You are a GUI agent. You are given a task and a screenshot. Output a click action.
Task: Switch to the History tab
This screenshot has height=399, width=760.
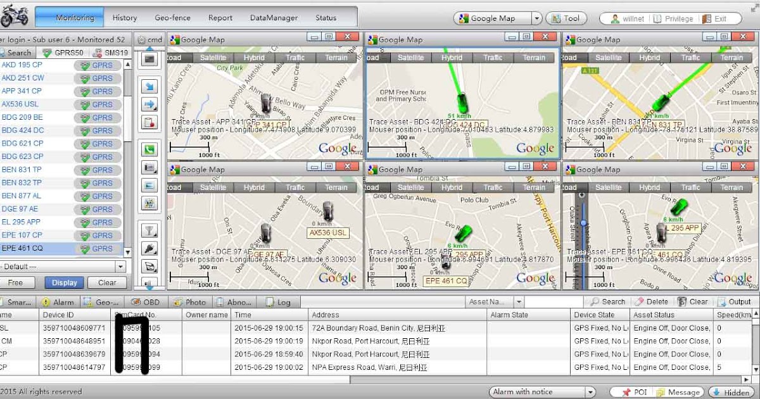point(125,18)
